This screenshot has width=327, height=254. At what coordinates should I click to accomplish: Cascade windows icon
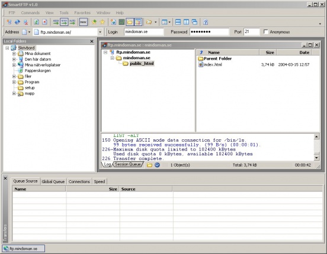click(x=194, y=22)
